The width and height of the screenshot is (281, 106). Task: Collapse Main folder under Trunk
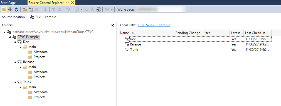(20, 87)
